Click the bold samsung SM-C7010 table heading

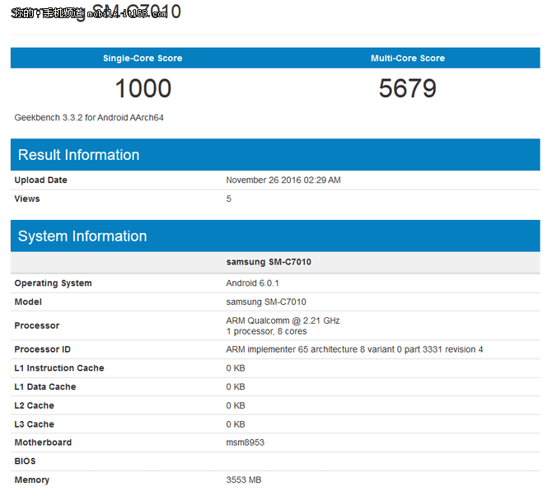[269, 262]
